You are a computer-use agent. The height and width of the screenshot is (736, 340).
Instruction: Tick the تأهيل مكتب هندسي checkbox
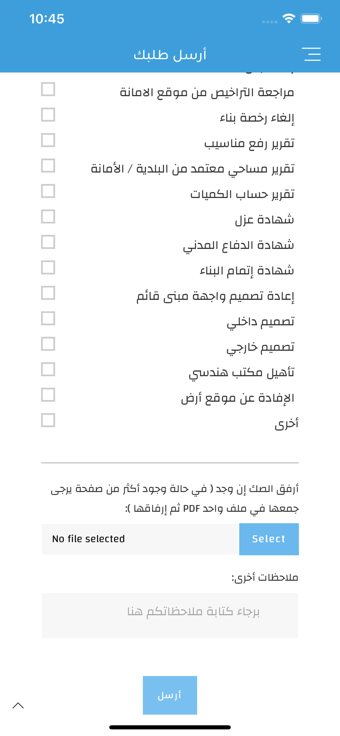(x=48, y=369)
